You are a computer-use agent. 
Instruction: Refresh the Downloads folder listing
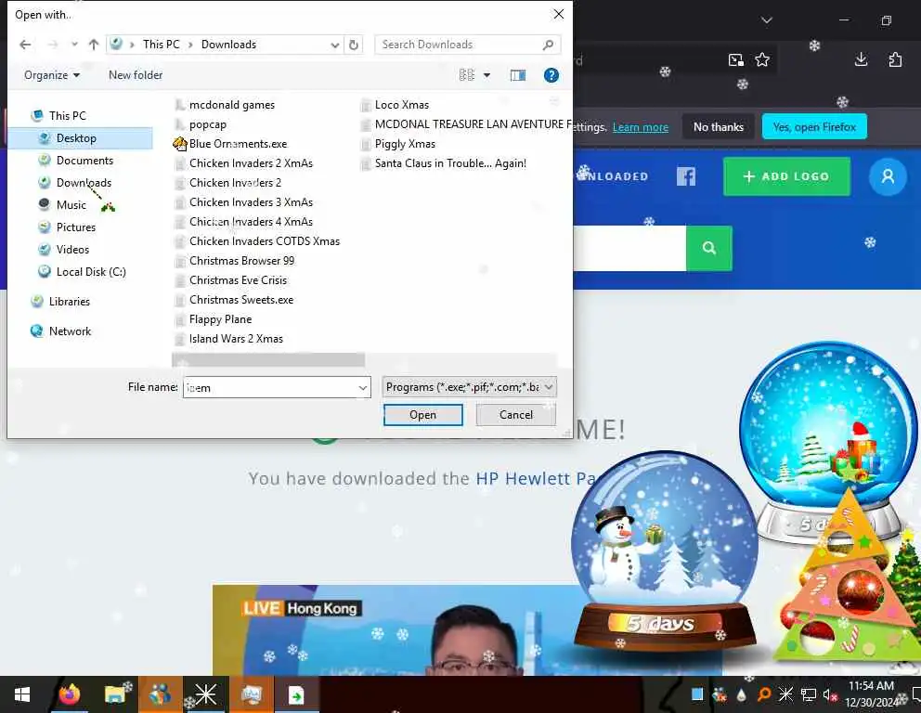(x=354, y=45)
